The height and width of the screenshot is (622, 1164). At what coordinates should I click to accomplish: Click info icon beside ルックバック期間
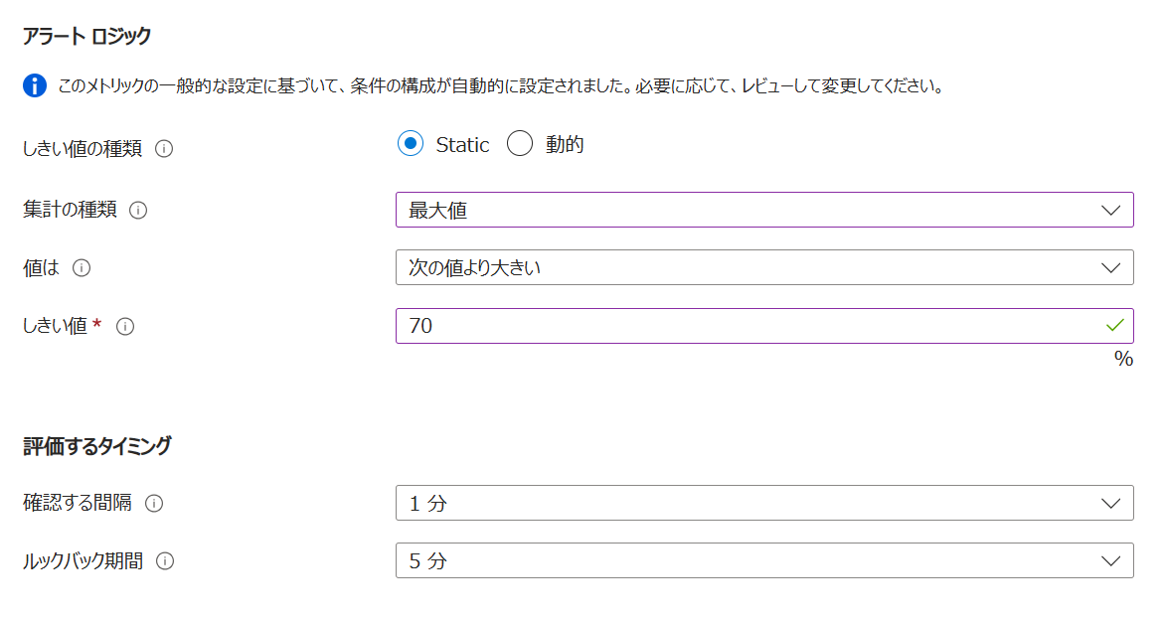165,561
